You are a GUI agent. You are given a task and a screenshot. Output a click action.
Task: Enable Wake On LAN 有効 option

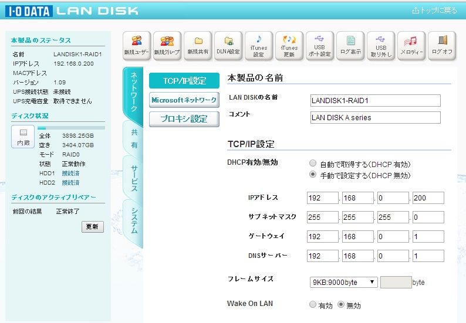[x=313, y=304]
